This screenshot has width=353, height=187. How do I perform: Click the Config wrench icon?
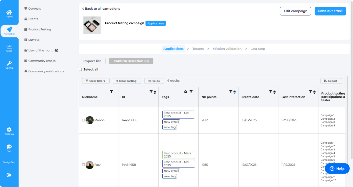pyautogui.click(x=9, y=65)
